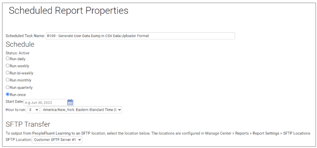The width and height of the screenshot is (317, 148).
Task: Focus the Start Date text input
Action: (45, 102)
